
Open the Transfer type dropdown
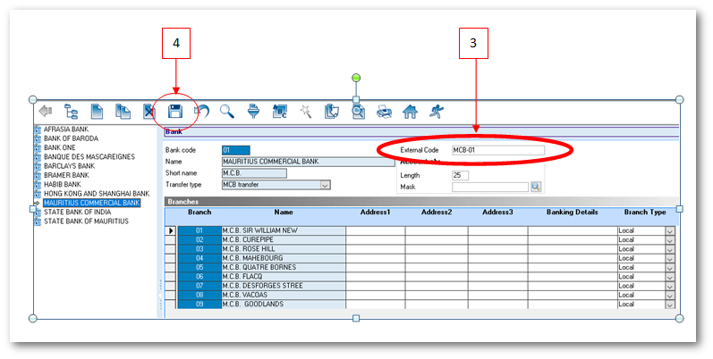[x=325, y=185]
